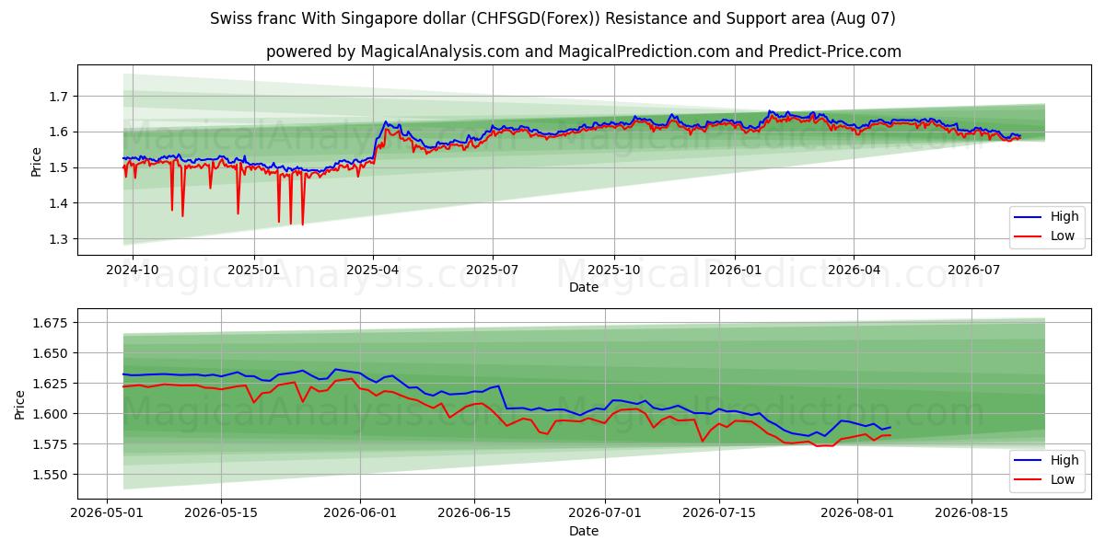Image resolution: width=1105 pixels, height=552 pixels.
Task: Click the 1.675 price tick label
Action: (52, 323)
